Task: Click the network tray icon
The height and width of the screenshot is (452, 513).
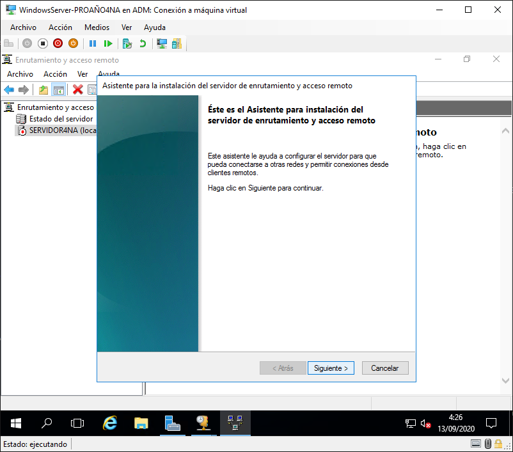Action: click(410, 423)
